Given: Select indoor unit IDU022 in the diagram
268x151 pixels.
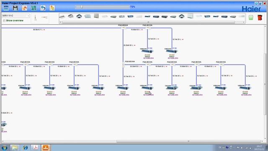Looking at the screenshot, I should pyautogui.click(x=221, y=88).
